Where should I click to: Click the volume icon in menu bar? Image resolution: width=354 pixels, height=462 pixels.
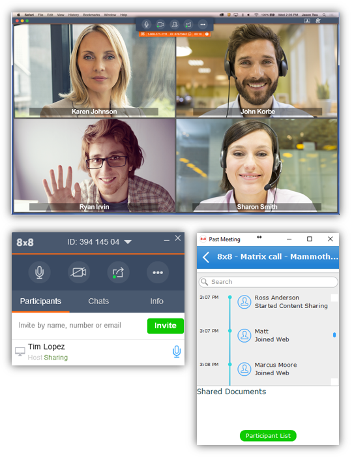click(x=248, y=15)
